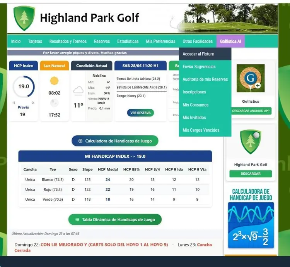Click the MI HANDICAP INDEX -> 19.0 banner
The height and width of the screenshot is (267, 290).
pyautogui.click(x=115, y=156)
